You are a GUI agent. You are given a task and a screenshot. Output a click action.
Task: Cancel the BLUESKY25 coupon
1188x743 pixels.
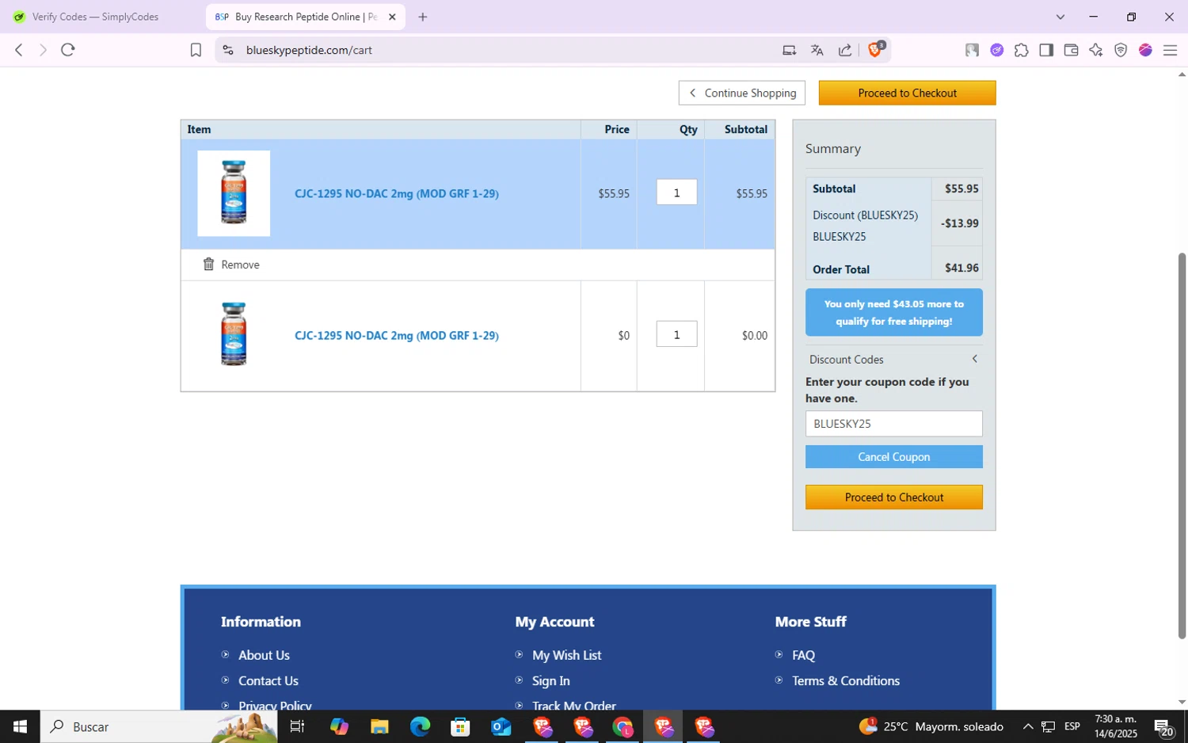click(894, 457)
